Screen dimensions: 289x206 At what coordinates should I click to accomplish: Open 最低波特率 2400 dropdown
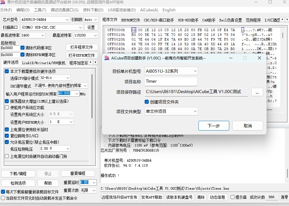pos(33,35)
